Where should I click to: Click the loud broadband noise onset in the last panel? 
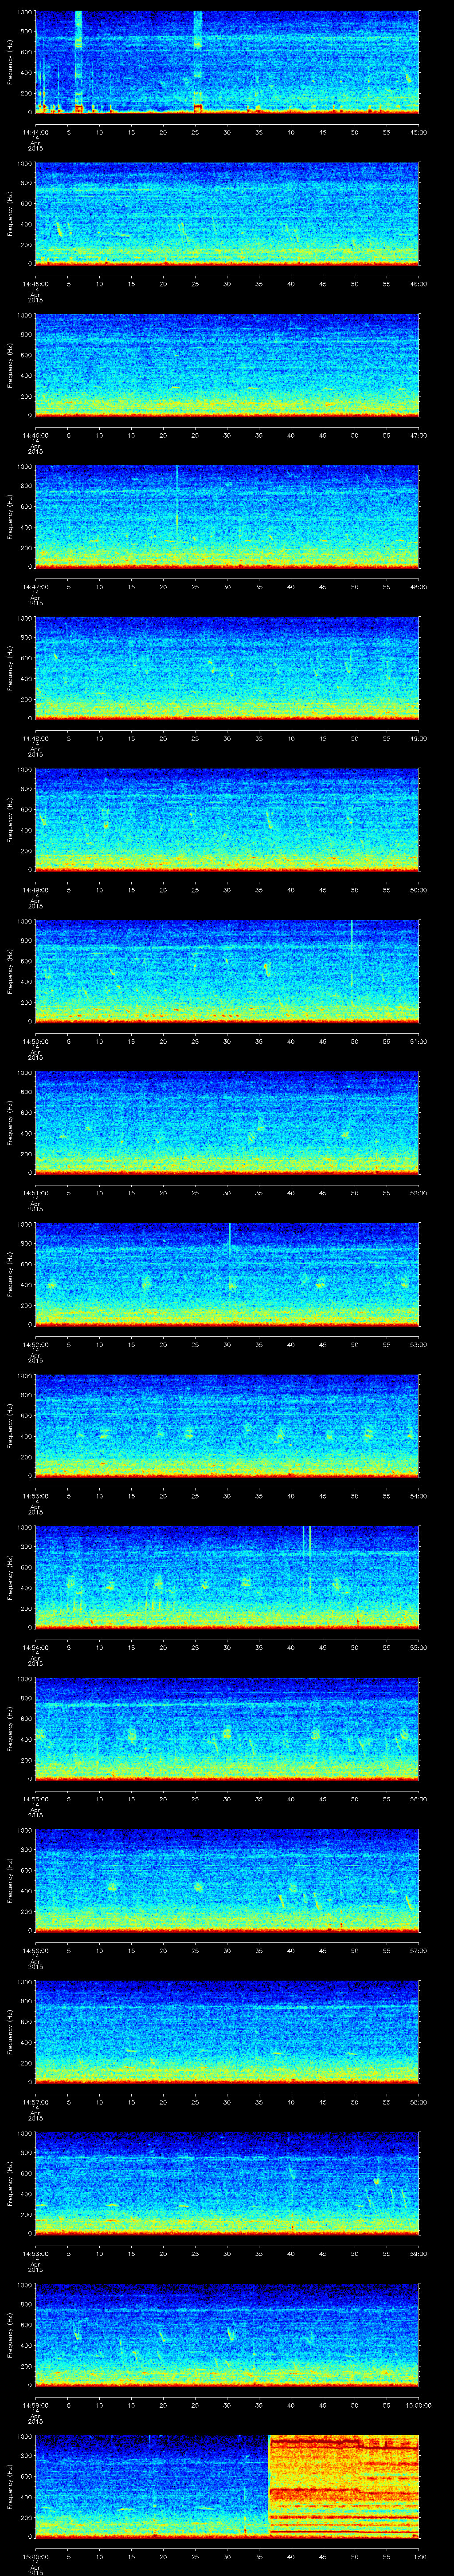pos(270,2486)
